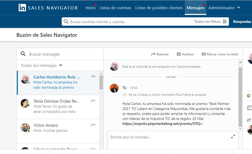
Task: Open the Mensajes tab
Action: click(x=195, y=8)
